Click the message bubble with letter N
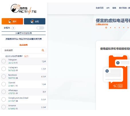This screenshot has width=130, height=116. point(113,75)
